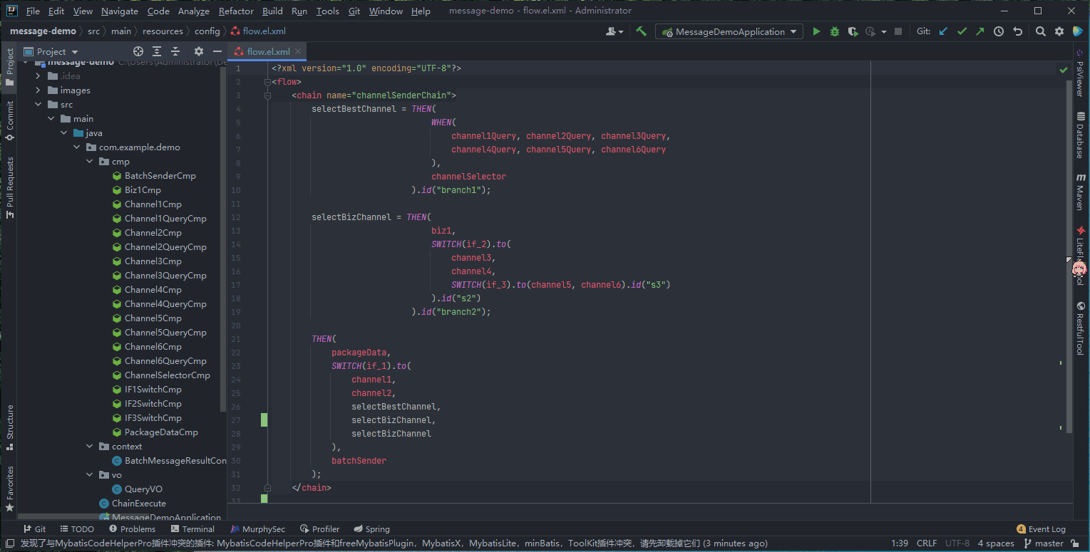Click the Search Everywhere magnifier icon
The height and width of the screenshot is (552, 1090).
click(1041, 31)
